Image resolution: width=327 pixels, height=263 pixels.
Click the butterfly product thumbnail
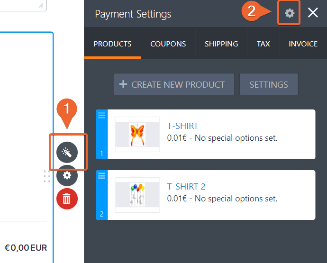click(137, 134)
